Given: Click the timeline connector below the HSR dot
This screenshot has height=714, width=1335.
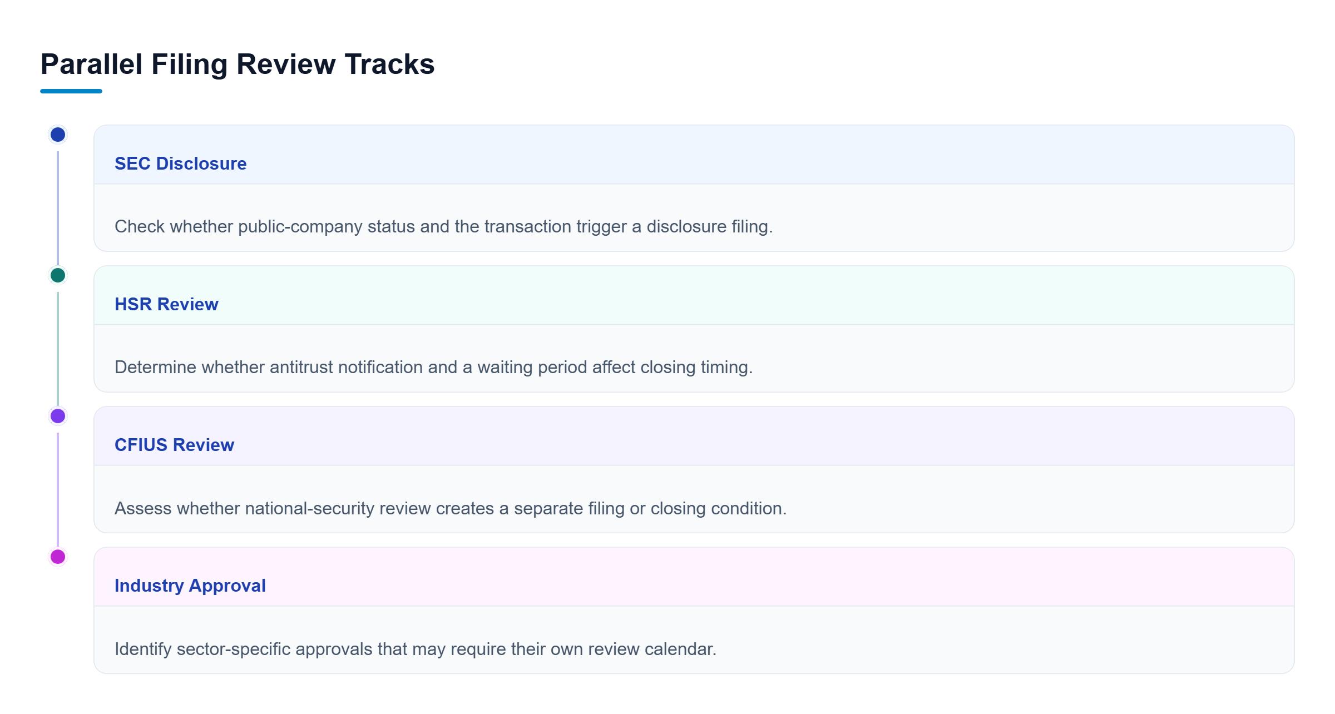Looking at the screenshot, I should click(x=58, y=349).
